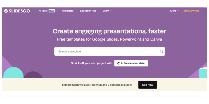Click the Create engaging presentations, faster heading

pyautogui.click(x=109, y=31)
